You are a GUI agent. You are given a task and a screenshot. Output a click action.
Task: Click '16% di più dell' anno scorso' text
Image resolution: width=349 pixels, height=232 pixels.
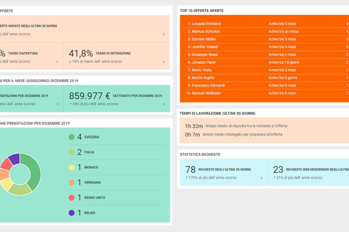pos(95,104)
